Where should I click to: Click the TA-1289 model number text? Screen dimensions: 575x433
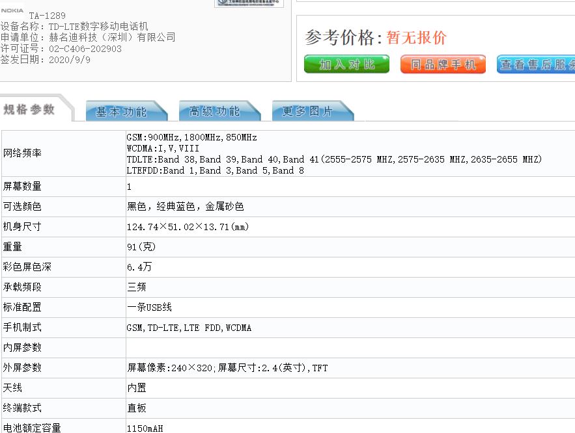tap(47, 16)
